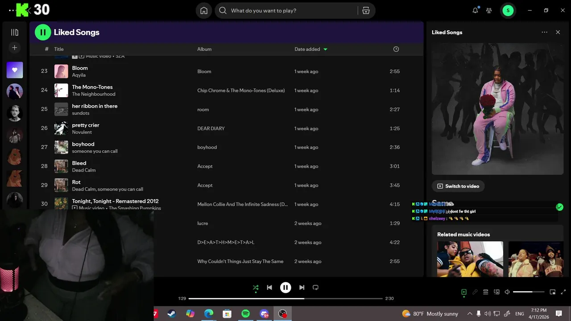Open Spotify icon in Windows taskbar
Image resolution: width=571 pixels, height=321 pixels.
pos(246,314)
